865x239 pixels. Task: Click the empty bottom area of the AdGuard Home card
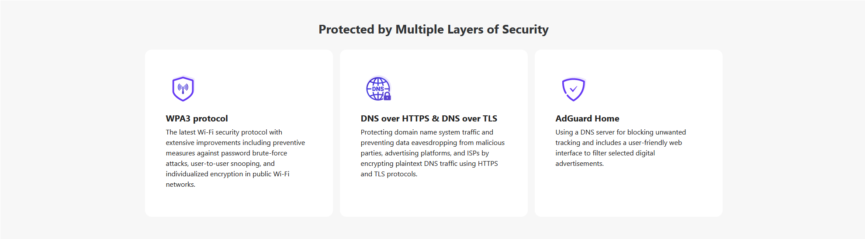pos(628,194)
